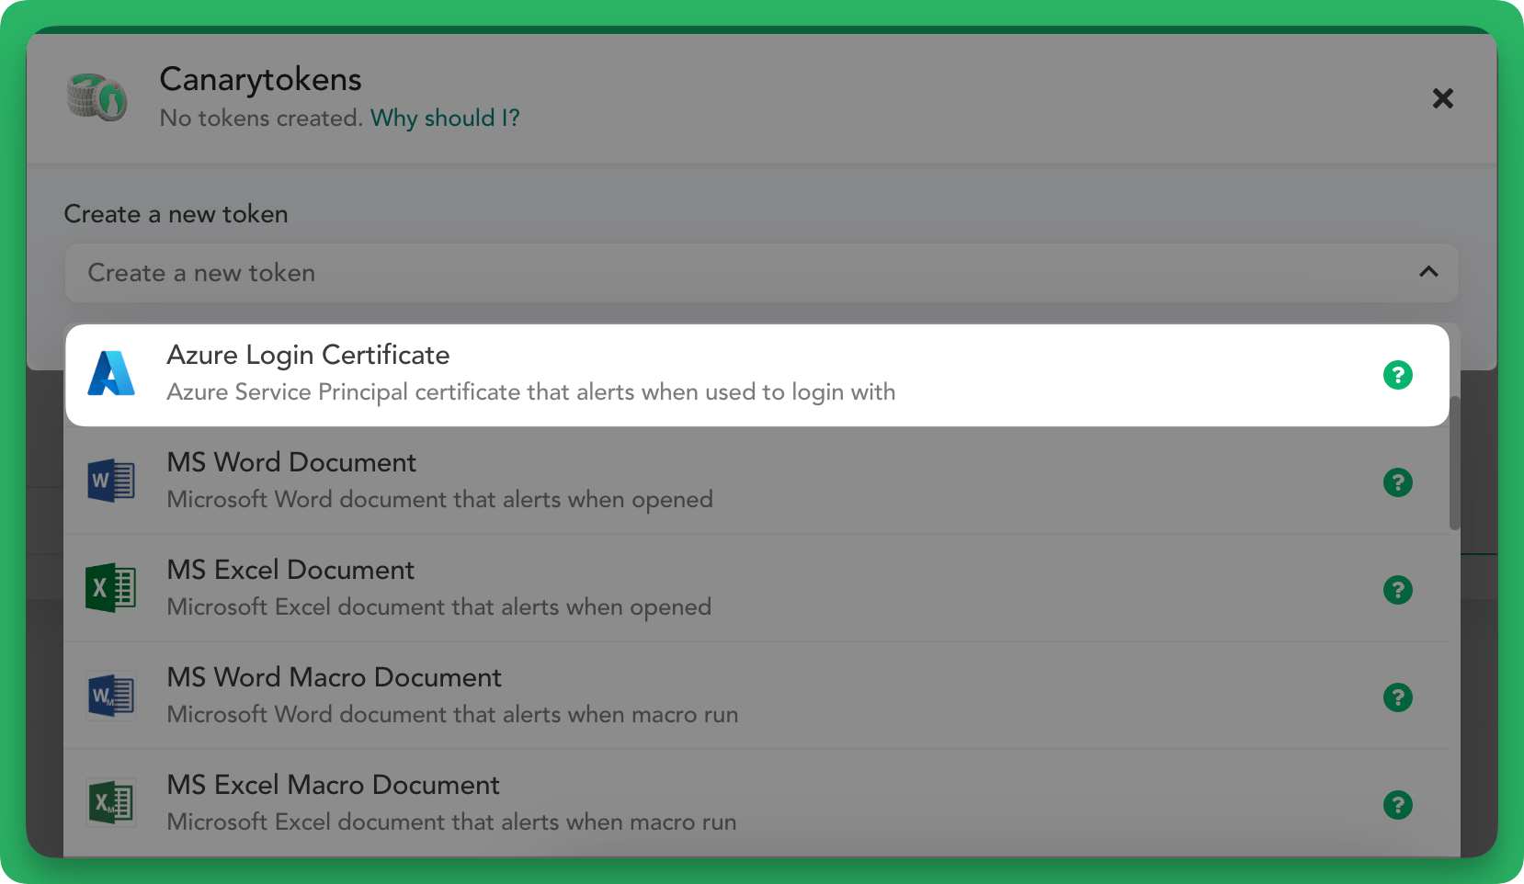
Task: Click the MS Excel Document icon
Action: [x=111, y=588]
